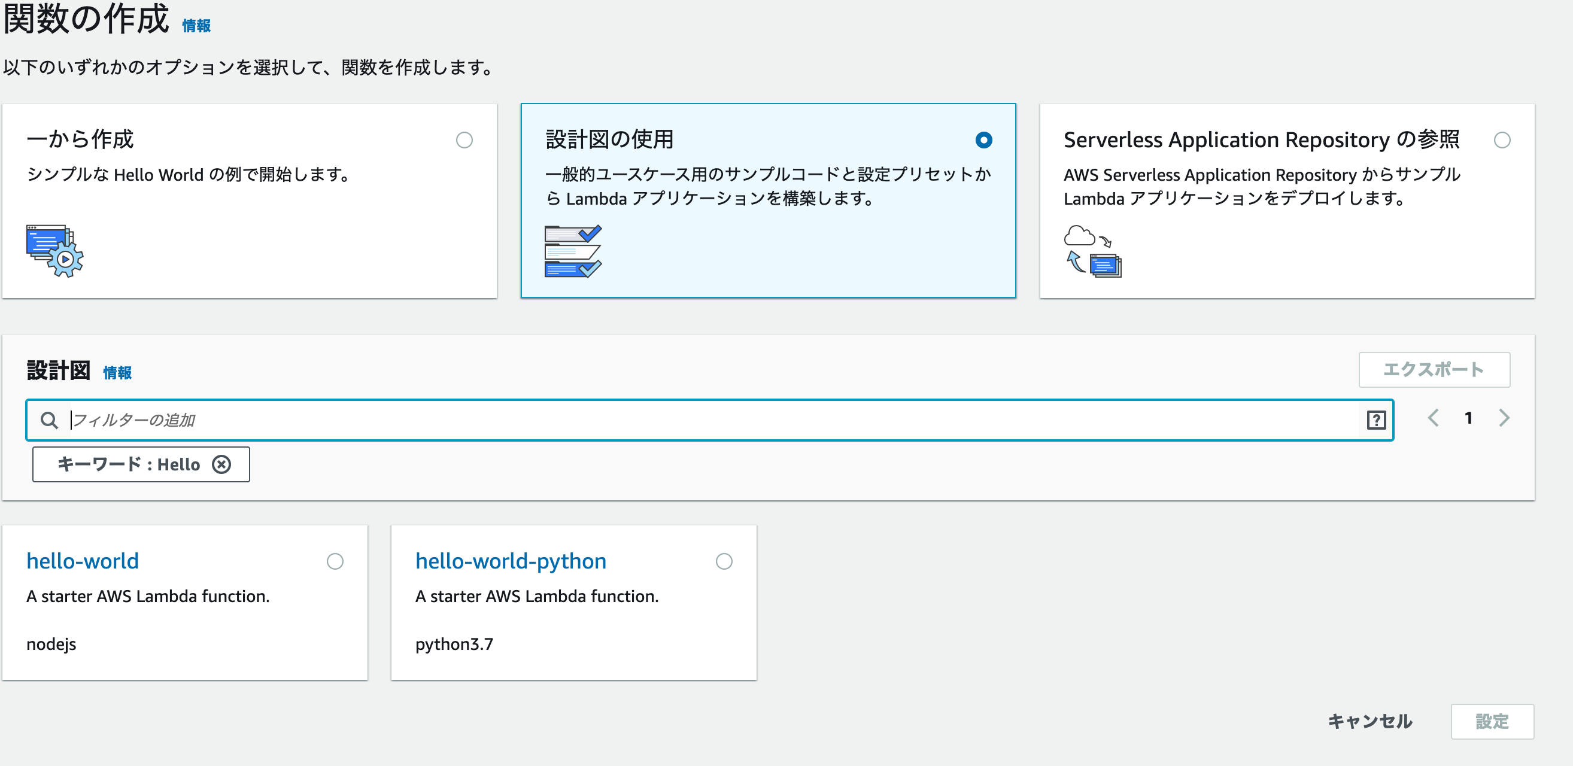Open the hello-world-python blueprint link
Image resolution: width=1573 pixels, height=766 pixels.
point(511,561)
